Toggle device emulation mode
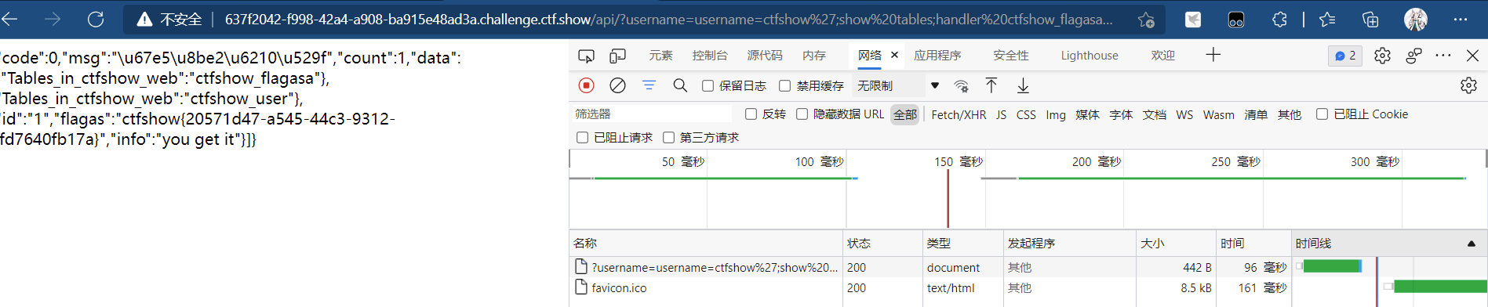 tap(618, 56)
